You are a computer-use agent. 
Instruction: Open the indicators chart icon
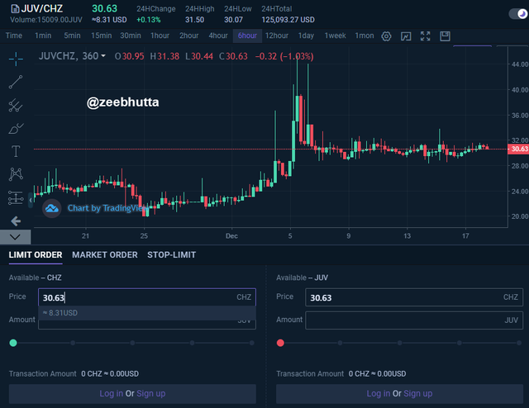tap(406, 36)
